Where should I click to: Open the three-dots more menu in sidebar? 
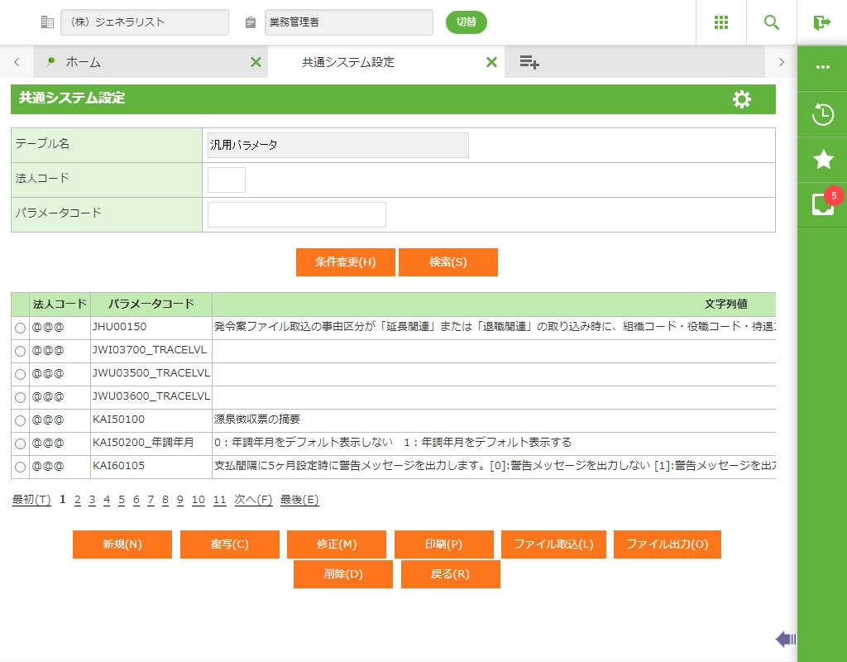823,67
